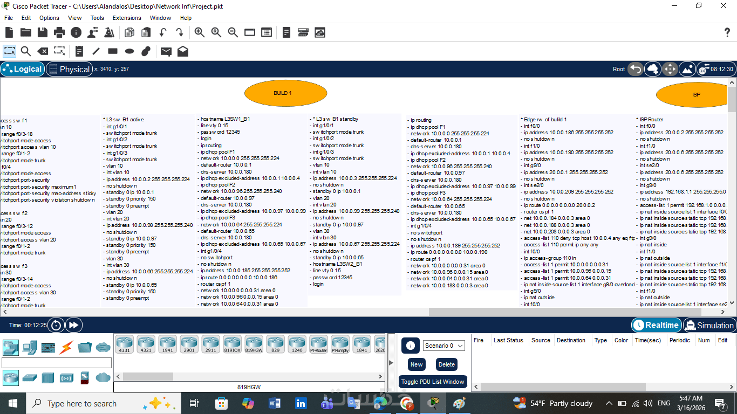Click the workspace vertical scrollbar thumb
The width and height of the screenshot is (737, 414).
pyautogui.click(x=732, y=99)
